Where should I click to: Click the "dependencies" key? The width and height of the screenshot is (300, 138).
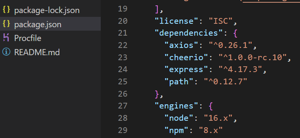(189, 33)
